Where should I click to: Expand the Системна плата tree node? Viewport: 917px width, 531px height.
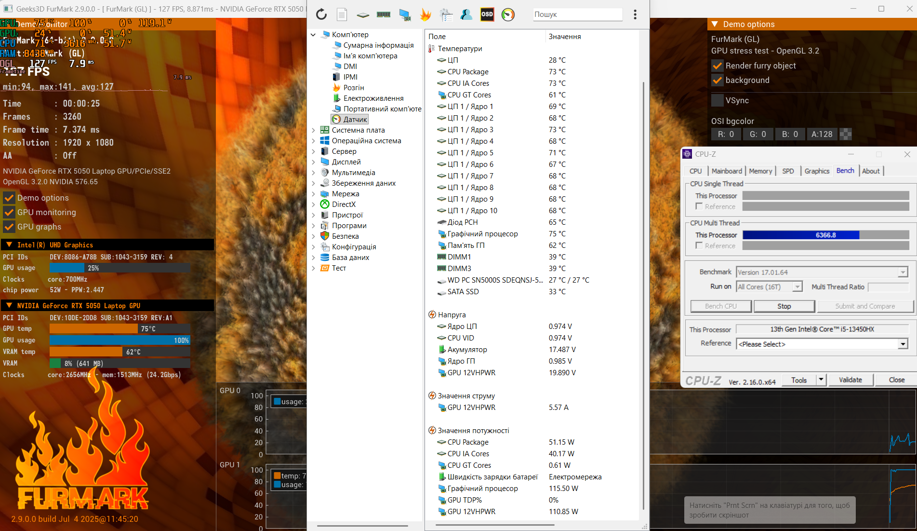click(x=314, y=130)
